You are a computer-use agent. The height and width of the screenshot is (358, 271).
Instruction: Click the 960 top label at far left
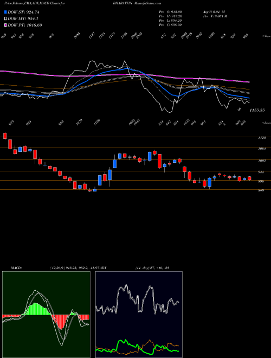coord(4,36)
